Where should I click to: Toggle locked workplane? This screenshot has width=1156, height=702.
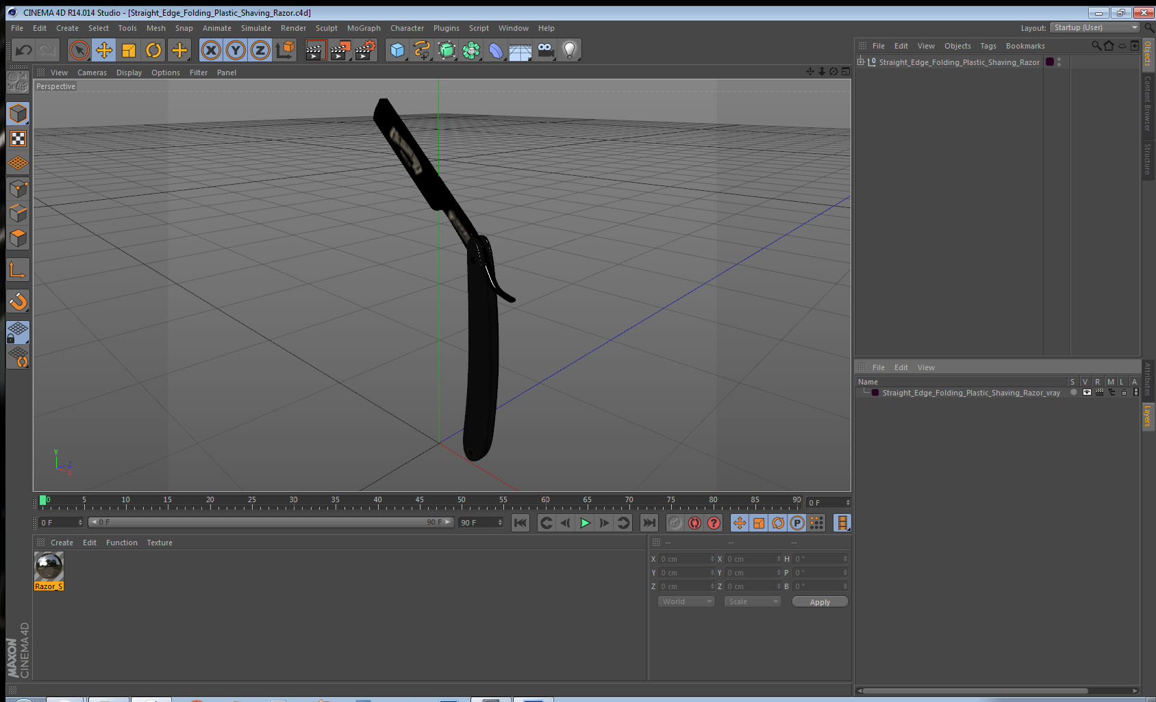[18, 333]
